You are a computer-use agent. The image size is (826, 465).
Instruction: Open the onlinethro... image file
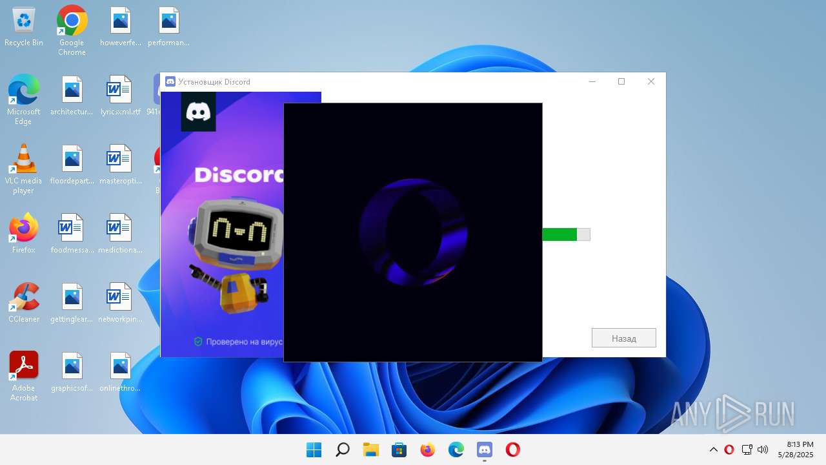click(x=121, y=373)
